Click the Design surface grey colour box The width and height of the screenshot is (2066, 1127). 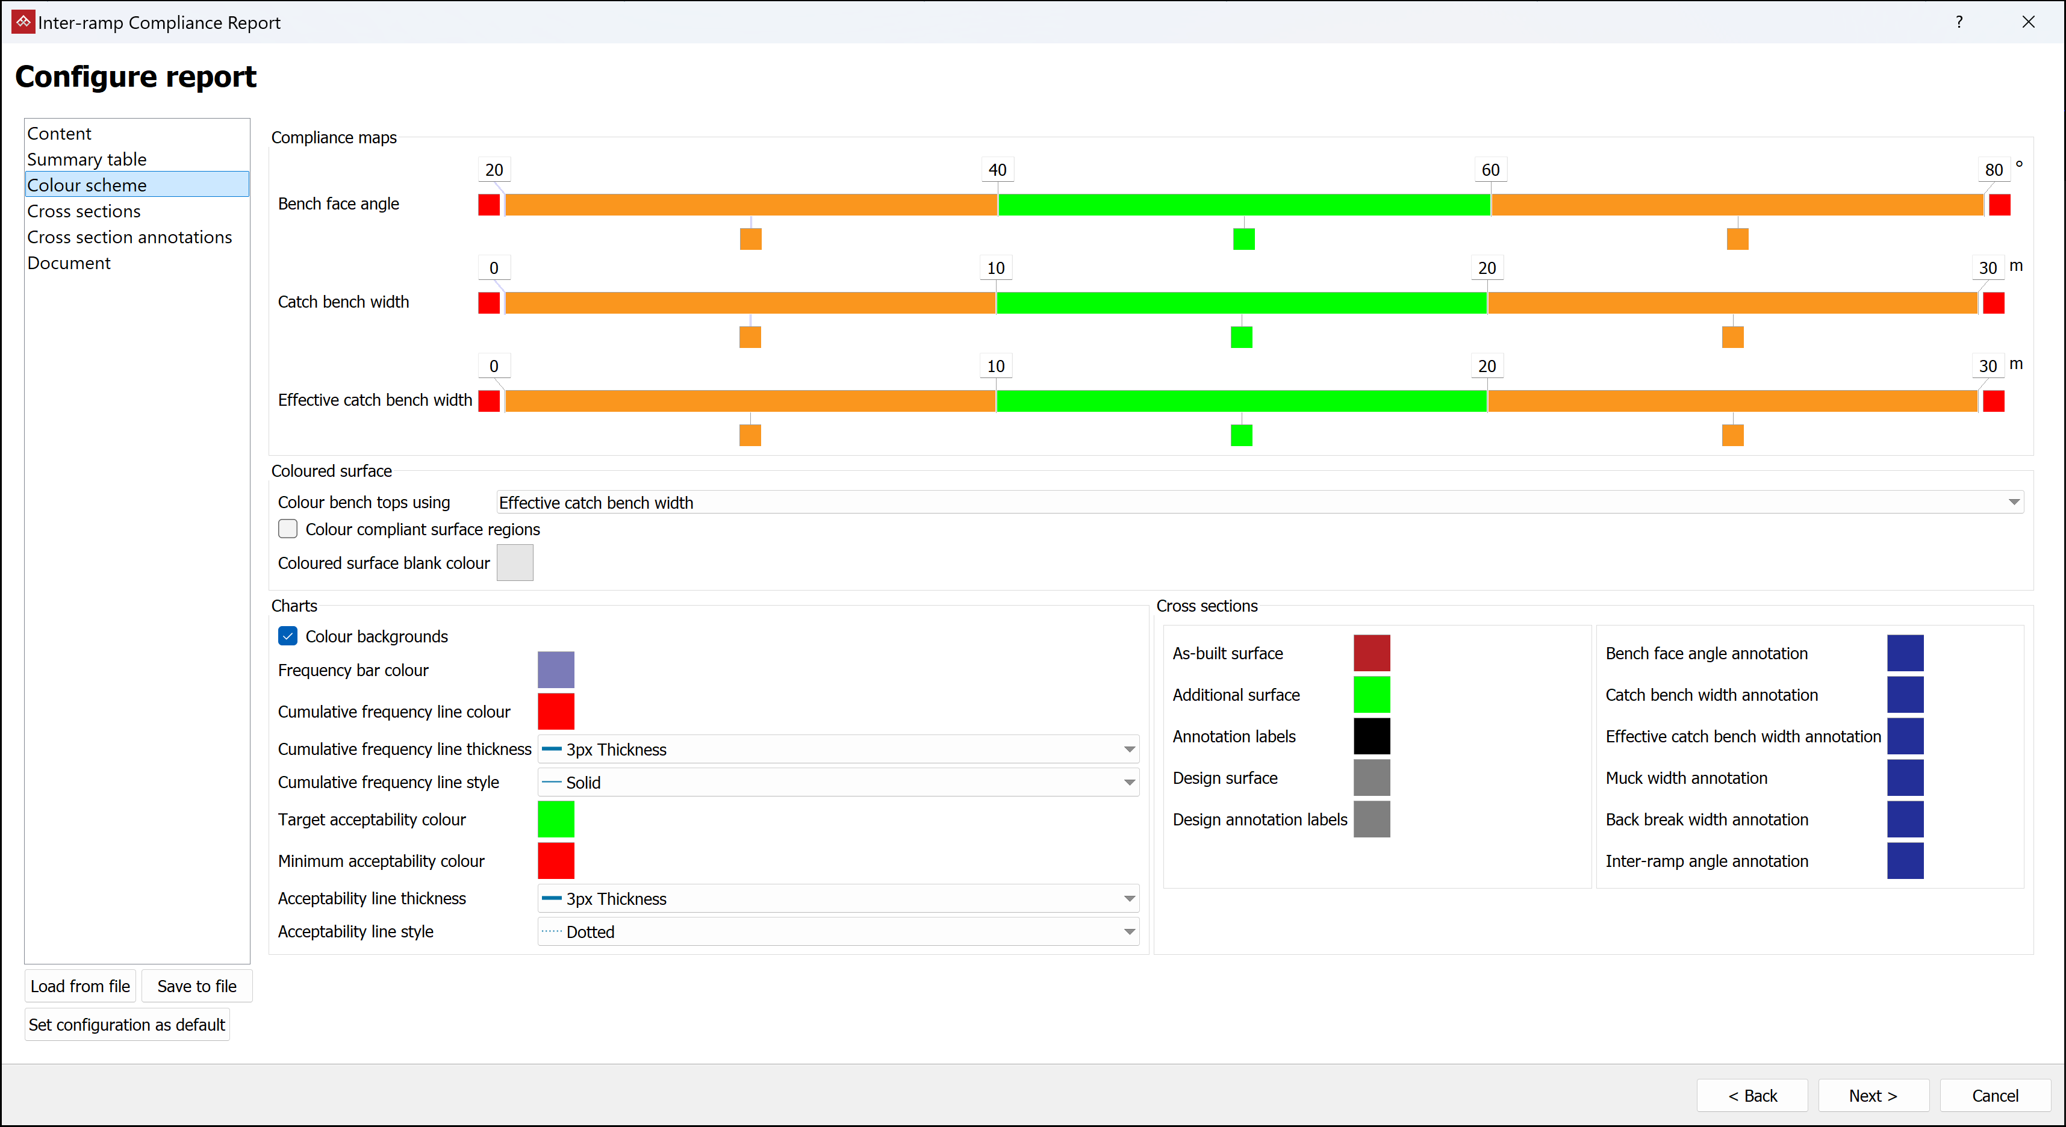(1372, 778)
